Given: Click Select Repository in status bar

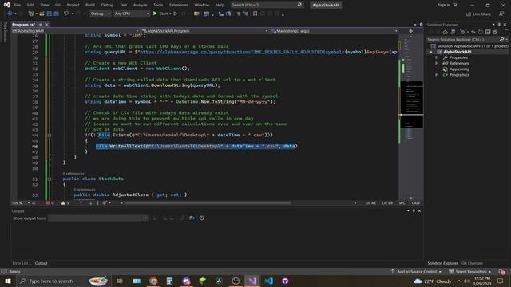Looking at the screenshot, I should coord(469,271).
